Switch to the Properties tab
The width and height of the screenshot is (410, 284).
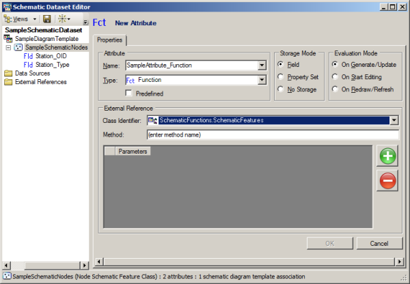[x=109, y=40]
